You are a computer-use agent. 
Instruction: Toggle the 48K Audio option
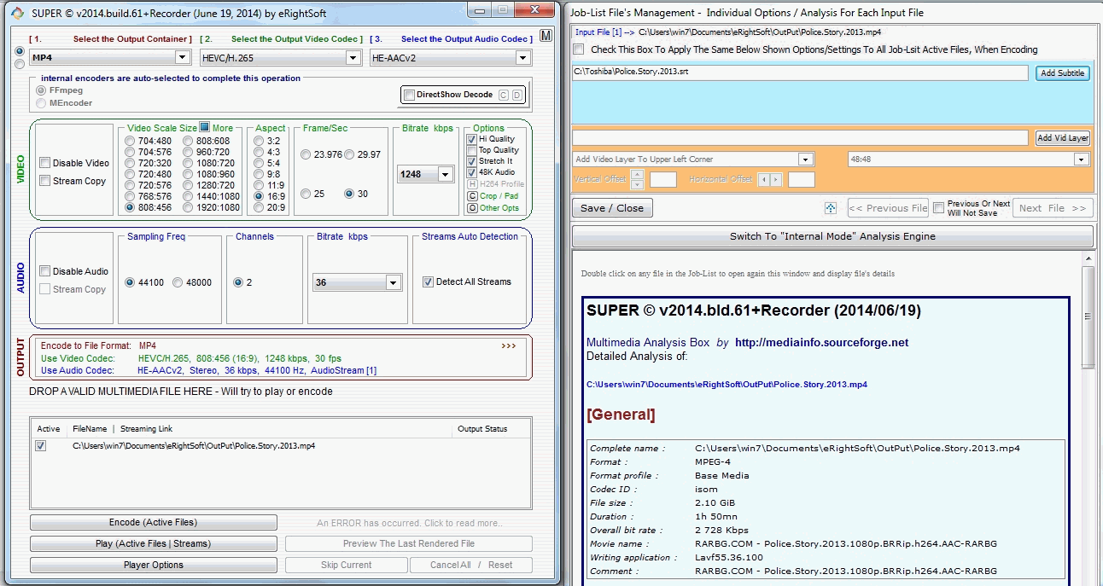(x=472, y=172)
